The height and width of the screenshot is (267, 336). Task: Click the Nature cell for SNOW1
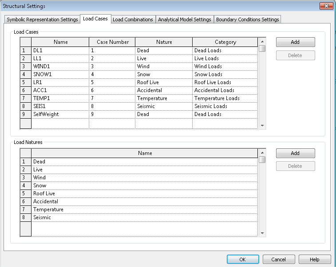tap(163, 74)
